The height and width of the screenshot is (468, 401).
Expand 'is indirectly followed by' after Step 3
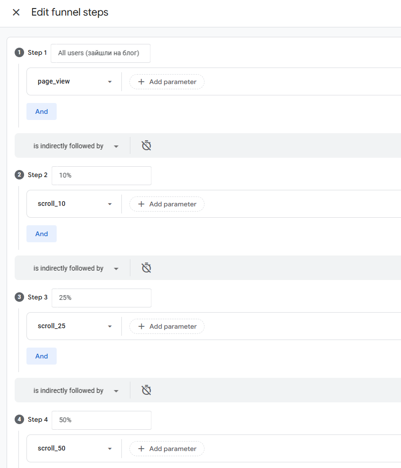tap(76, 391)
